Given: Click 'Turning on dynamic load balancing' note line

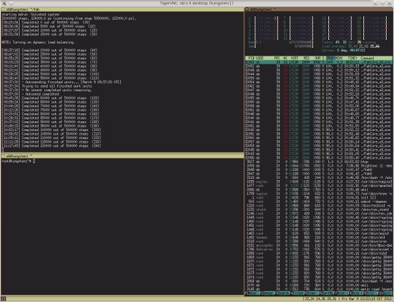Looking at the screenshot, I should tap(37, 42).
